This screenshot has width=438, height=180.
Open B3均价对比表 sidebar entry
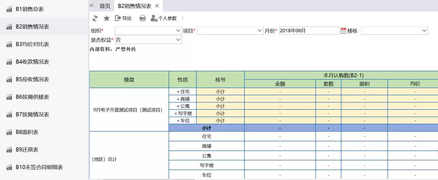pos(32,44)
